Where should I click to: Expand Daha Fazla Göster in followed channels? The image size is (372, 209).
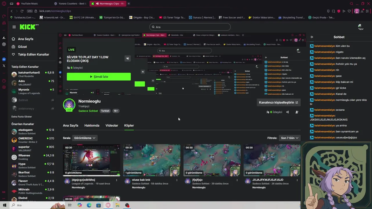coord(22,117)
